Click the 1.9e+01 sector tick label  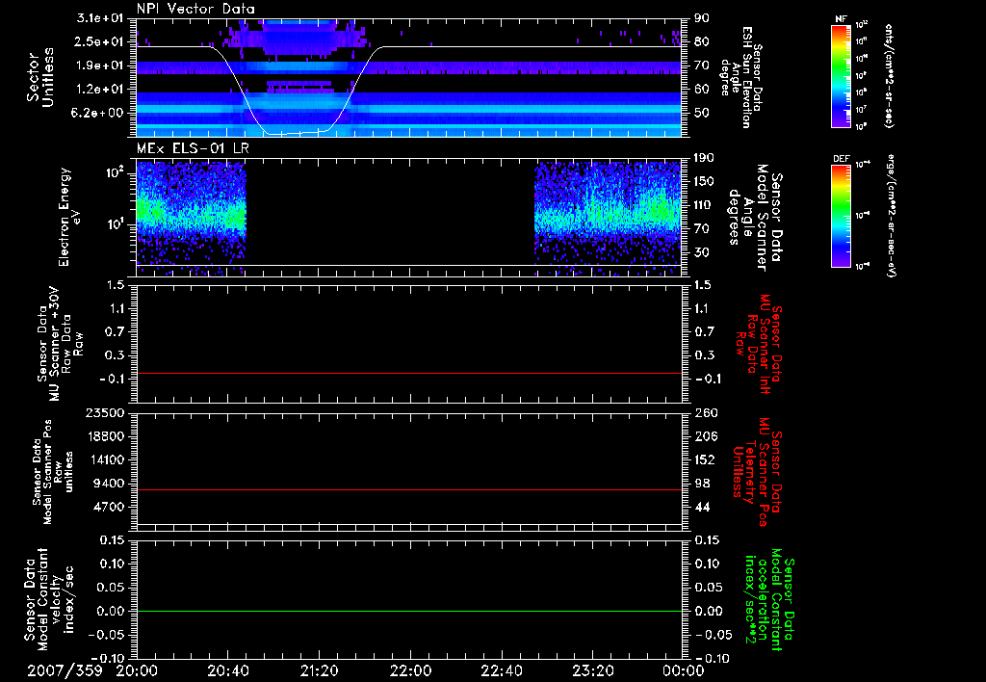click(100, 66)
